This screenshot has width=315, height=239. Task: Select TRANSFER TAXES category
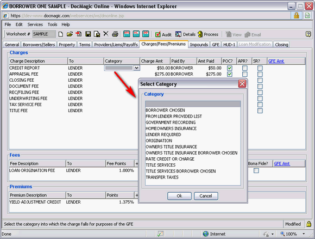pyautogui.click(x=193, y=177)
